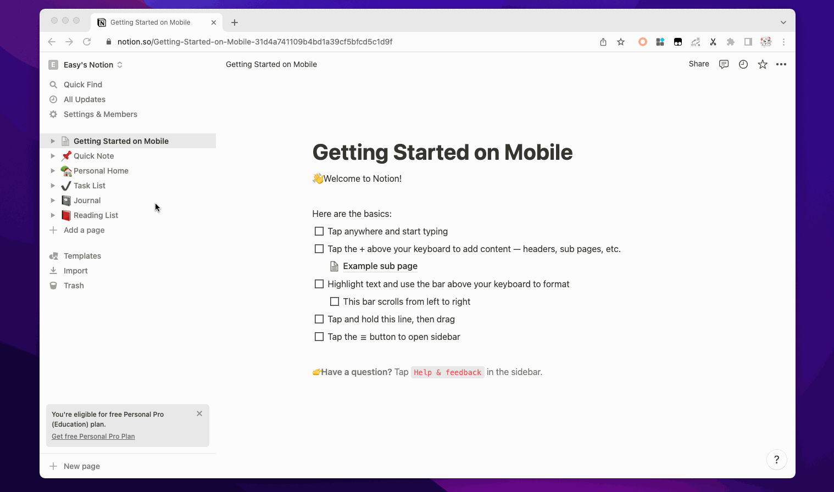Check 'Tap and hold this line' box
The image size is (834, 492).
319,319
